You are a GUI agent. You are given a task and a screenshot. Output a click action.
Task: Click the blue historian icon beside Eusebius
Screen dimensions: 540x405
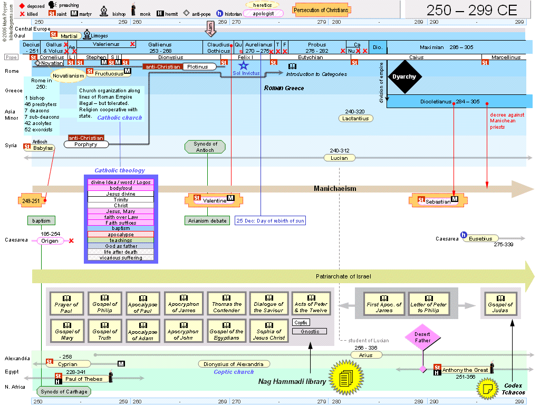[464, 235]
